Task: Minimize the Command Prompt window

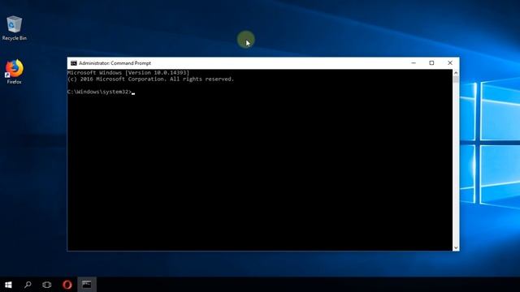Action: 414,63
